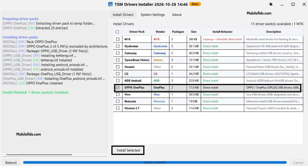Image resolution: width=308 pixels, height=166 pixels.
Task: Click the 46.3 MB size cell
Action: (x=194, y=53)
